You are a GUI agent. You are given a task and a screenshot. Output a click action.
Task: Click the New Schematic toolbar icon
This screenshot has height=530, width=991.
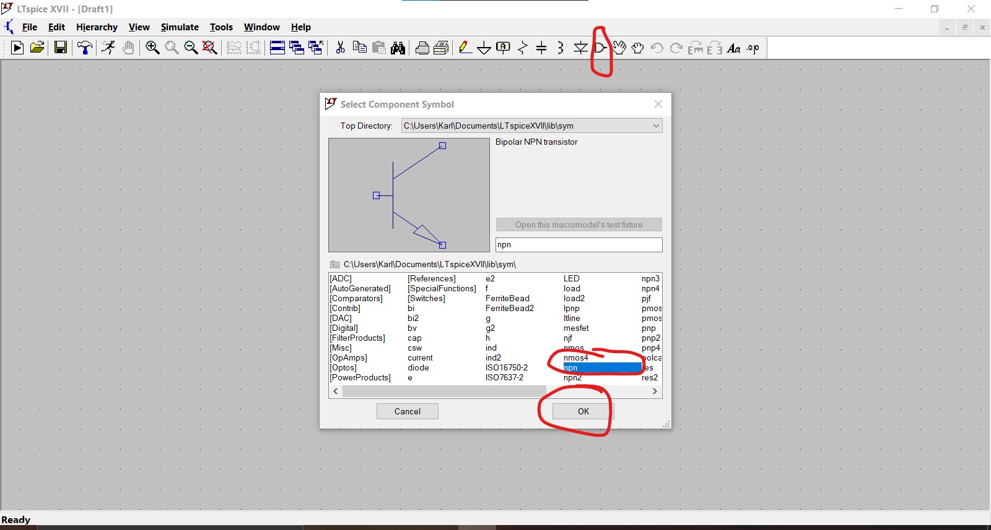pos(17,48)
